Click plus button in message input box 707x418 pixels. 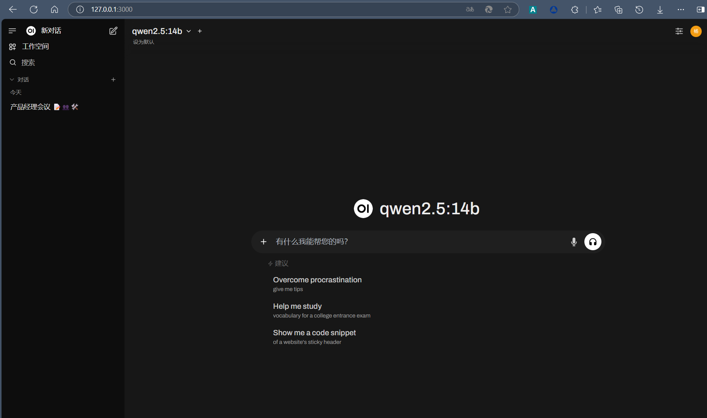pos(264,242)
